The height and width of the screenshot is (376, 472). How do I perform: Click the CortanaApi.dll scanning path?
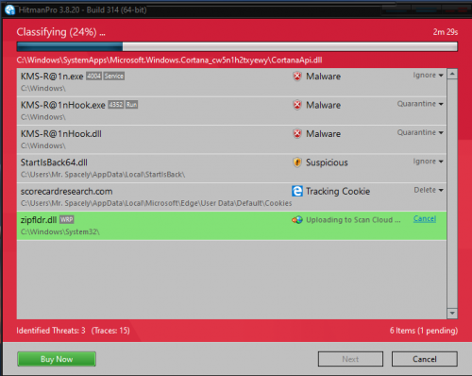pos(169,60)
